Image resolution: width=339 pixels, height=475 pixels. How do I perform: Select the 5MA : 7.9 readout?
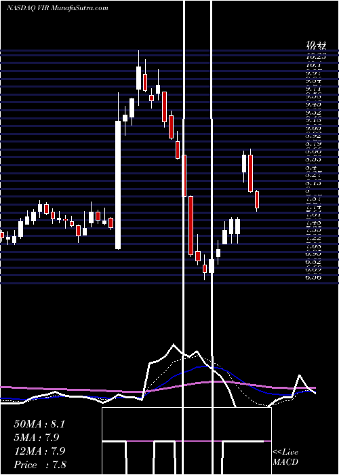pyautogui.click(x=37, y=438)
